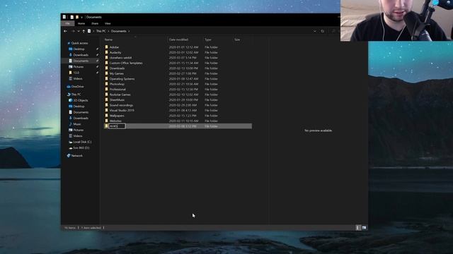Click the OneDrive cloud icon

(x=69, y=86)
